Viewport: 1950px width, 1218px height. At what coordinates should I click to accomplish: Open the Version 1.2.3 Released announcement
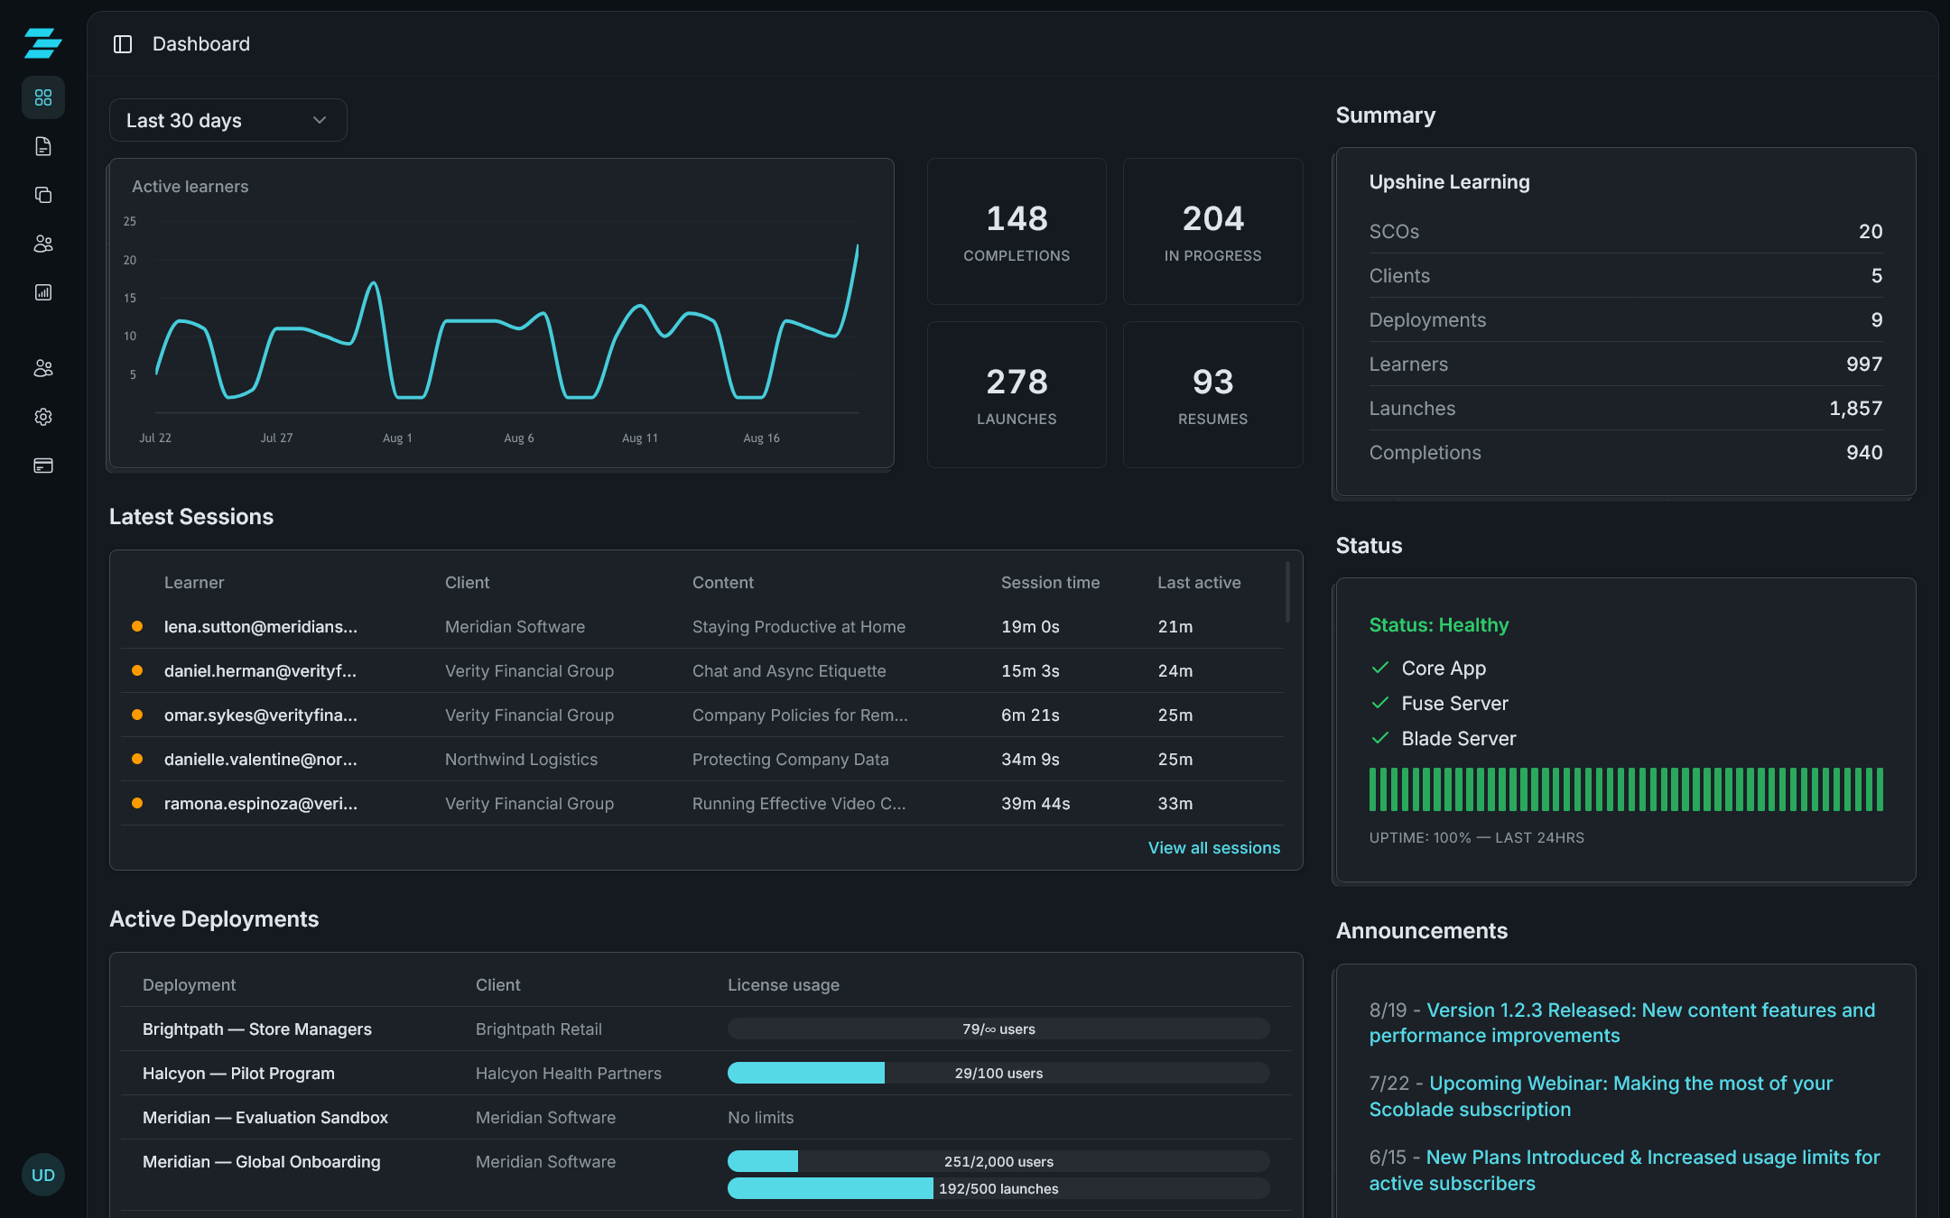pos(1621,1023)
